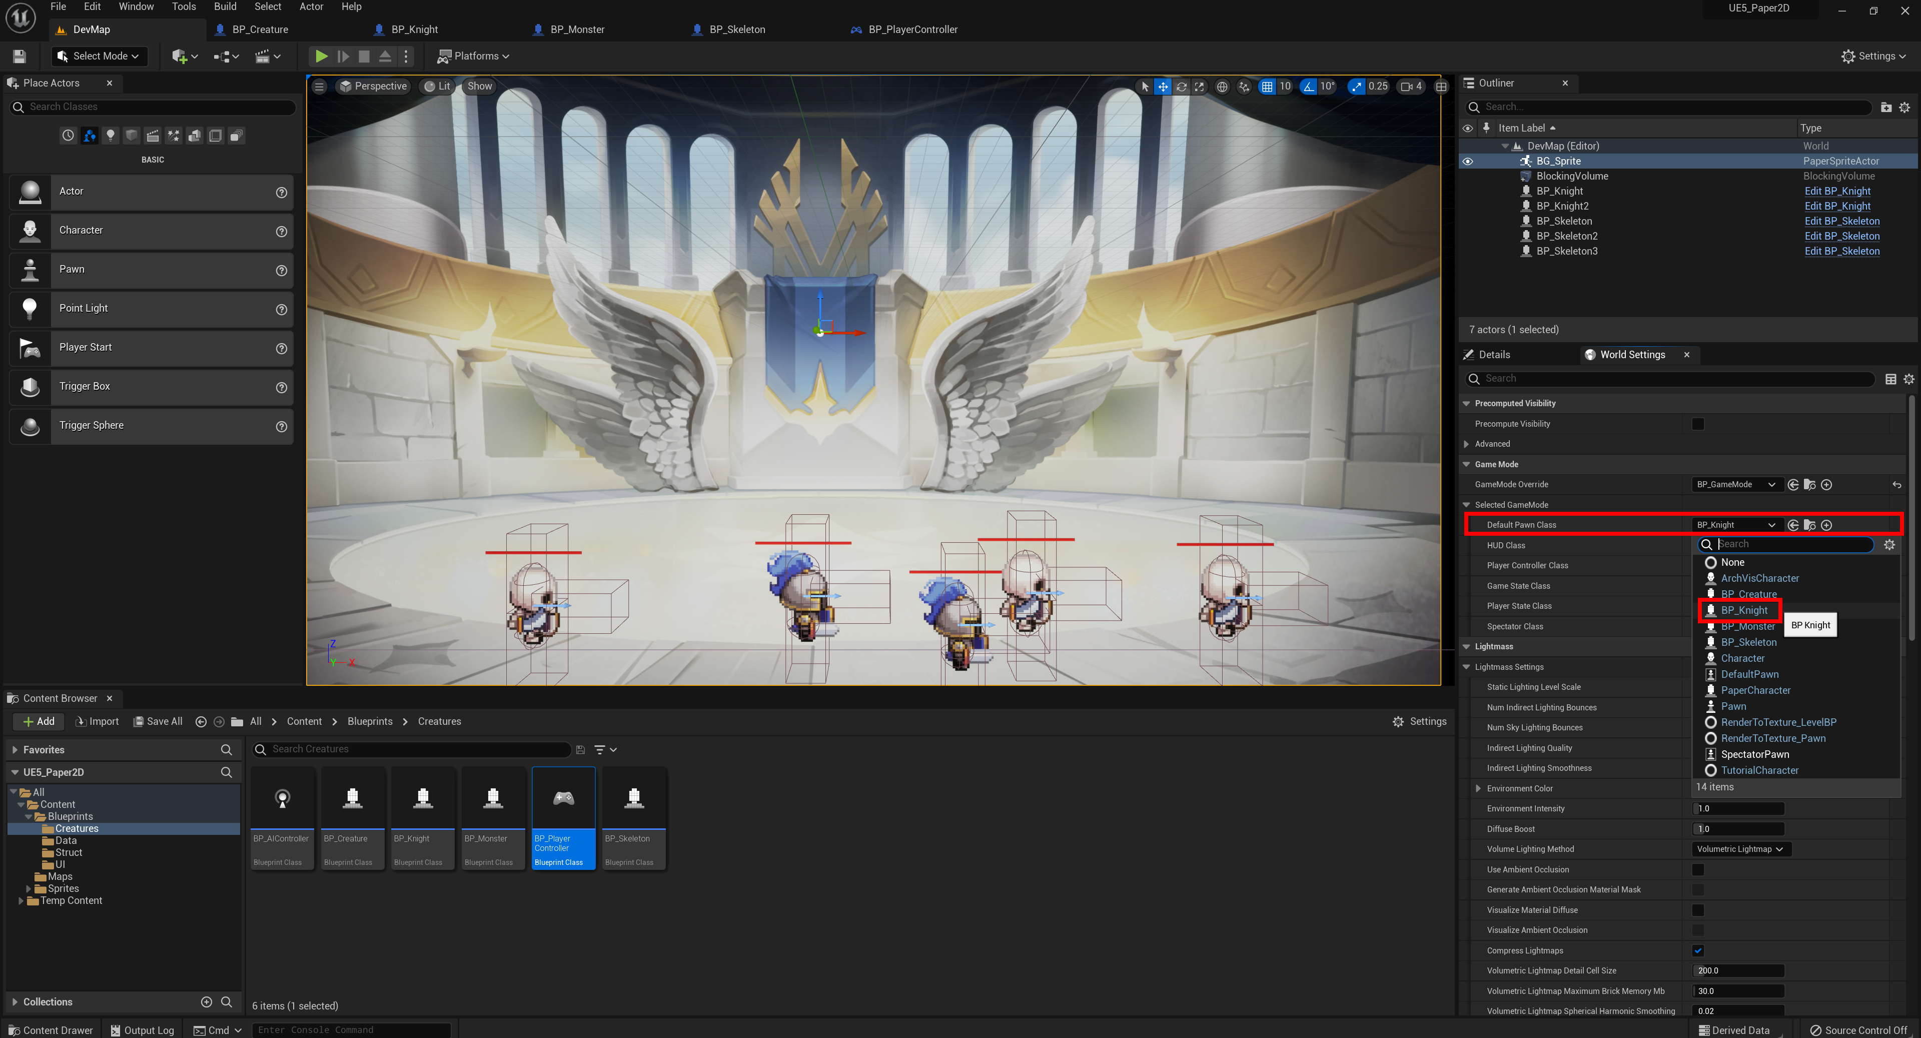This screenshot has height=1038, width=1921.
Task: Click the Eject from player icon
Action: [385, 56]
